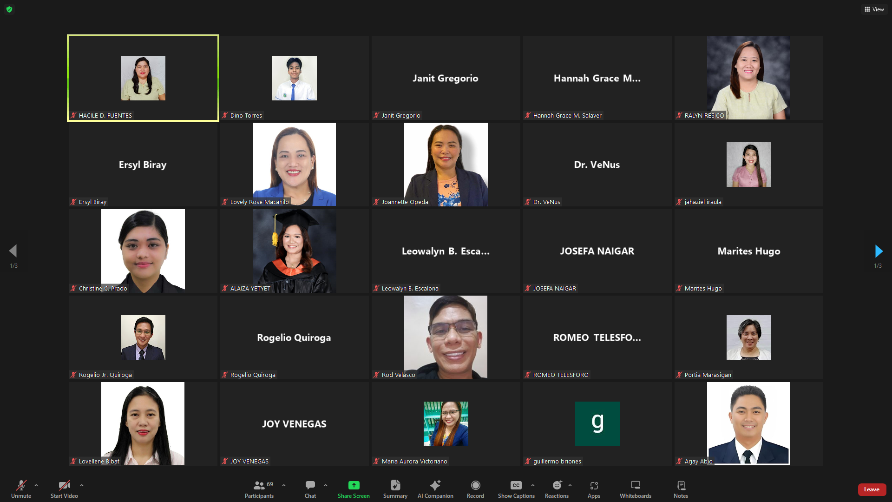
Task: Expand the Participants options chevron
Action: point(284,485)
